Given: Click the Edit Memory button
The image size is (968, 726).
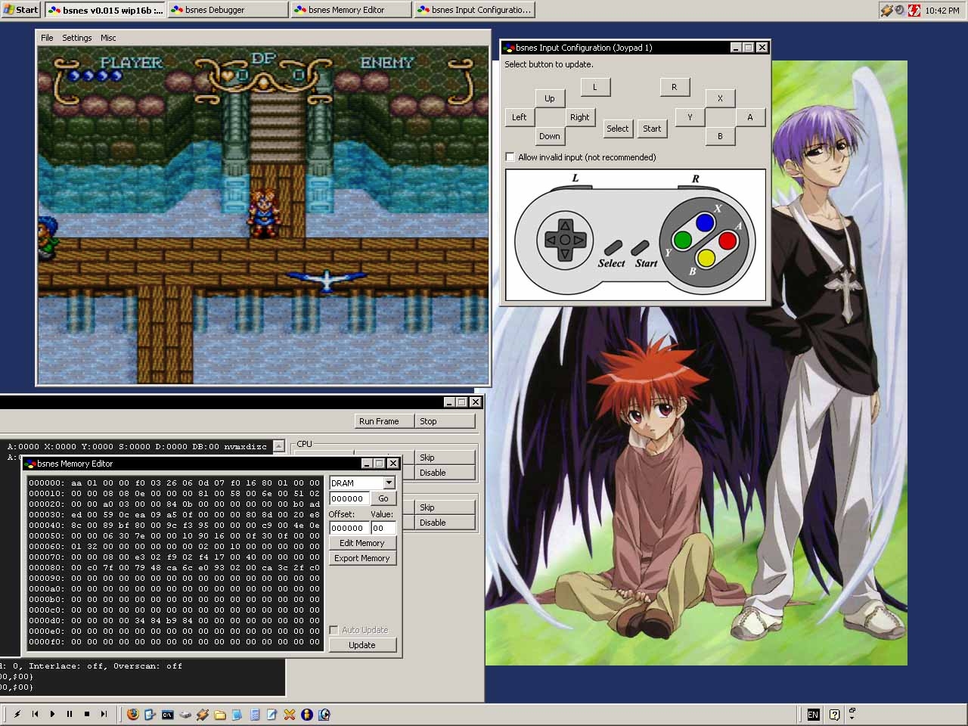Looking at the screenshot, I should click(x=362, y=543).
